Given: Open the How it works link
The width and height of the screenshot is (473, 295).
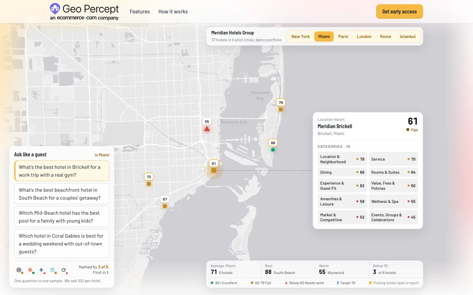Looking at the screenshot, I should click(173, 11).
